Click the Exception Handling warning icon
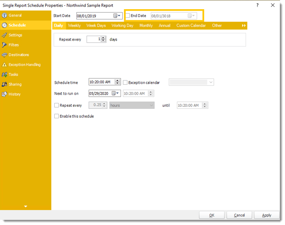The height and width of the screenshot is (225, 285). click(x=5, y=65)
